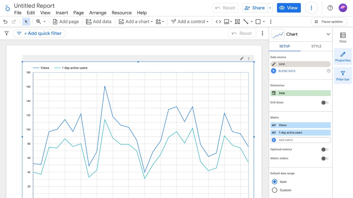Image resolution: width=353 pixels, height=198 pixels.
Task: Click the filter funnel icon beside quick filter
Action: click(7, 33)
